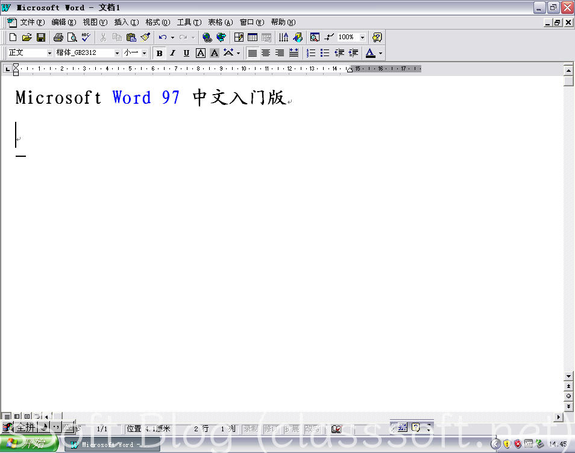Image resolution: width=575 pixels, height=453 pixels.
Task: Open the 正文 style dropdown
Action: point(49,53)
